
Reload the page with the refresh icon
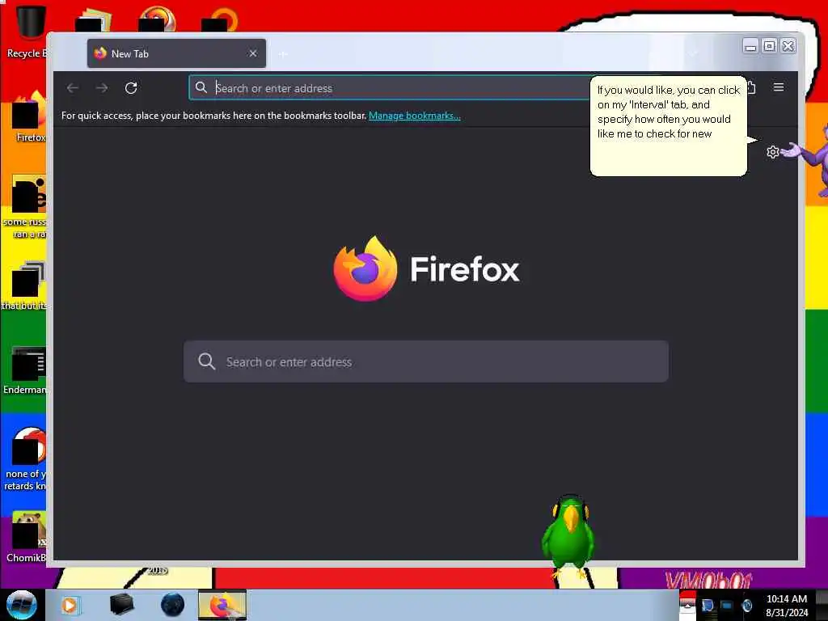pos(131,87)
